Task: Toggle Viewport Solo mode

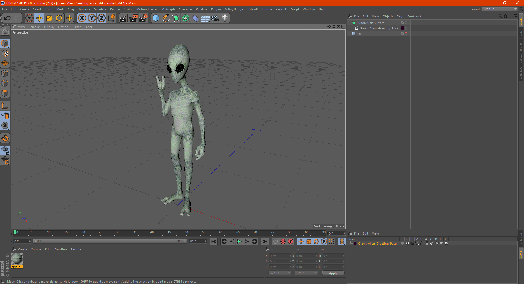Action: click(5, 125)
